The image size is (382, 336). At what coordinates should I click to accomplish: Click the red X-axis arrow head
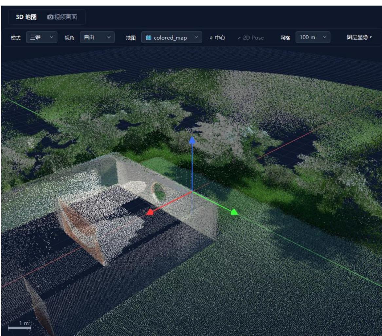pyautogui.click(x=150, y=212)
